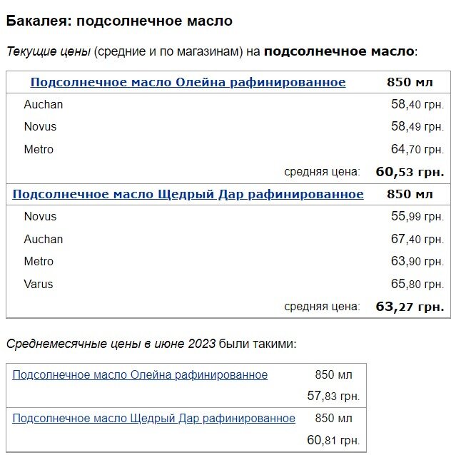The image size is (471, 455).
Task: Click the 65,80 грн. Varus price
Action: click(x=417, y=284)
